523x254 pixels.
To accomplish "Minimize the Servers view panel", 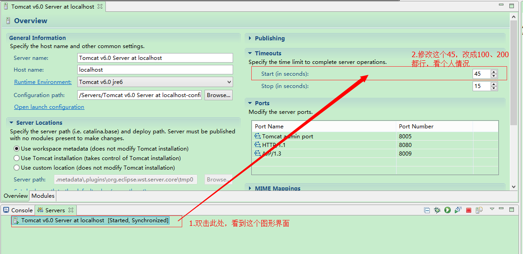I will (x=502, y=209).
